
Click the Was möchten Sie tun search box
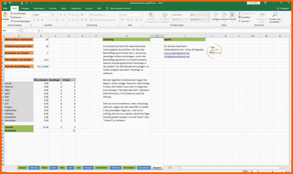(x=120, y=8)
